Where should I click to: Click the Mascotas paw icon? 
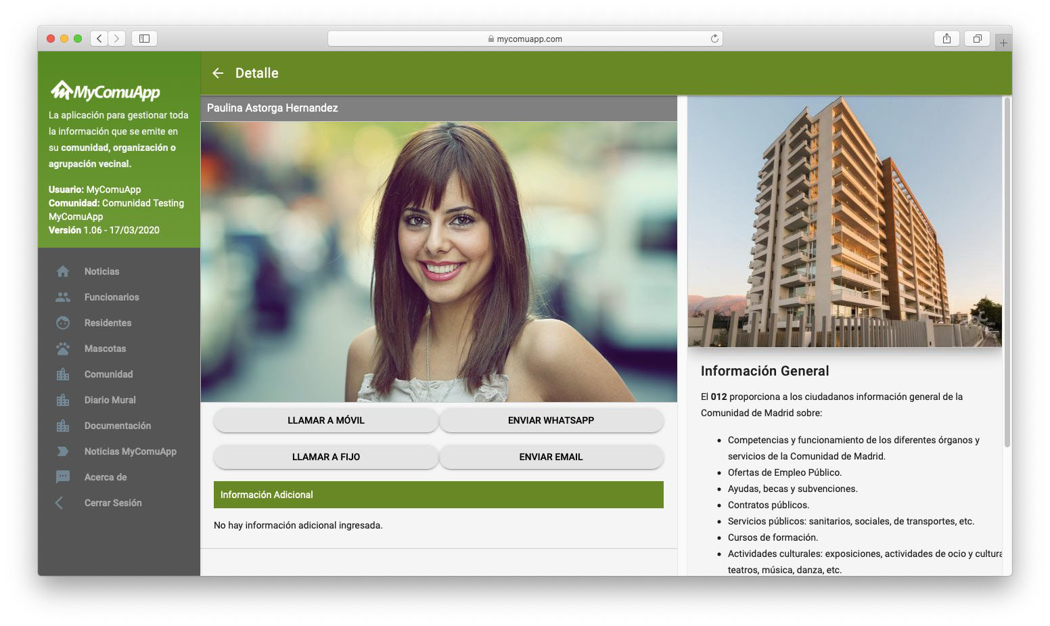click(63, 349)
